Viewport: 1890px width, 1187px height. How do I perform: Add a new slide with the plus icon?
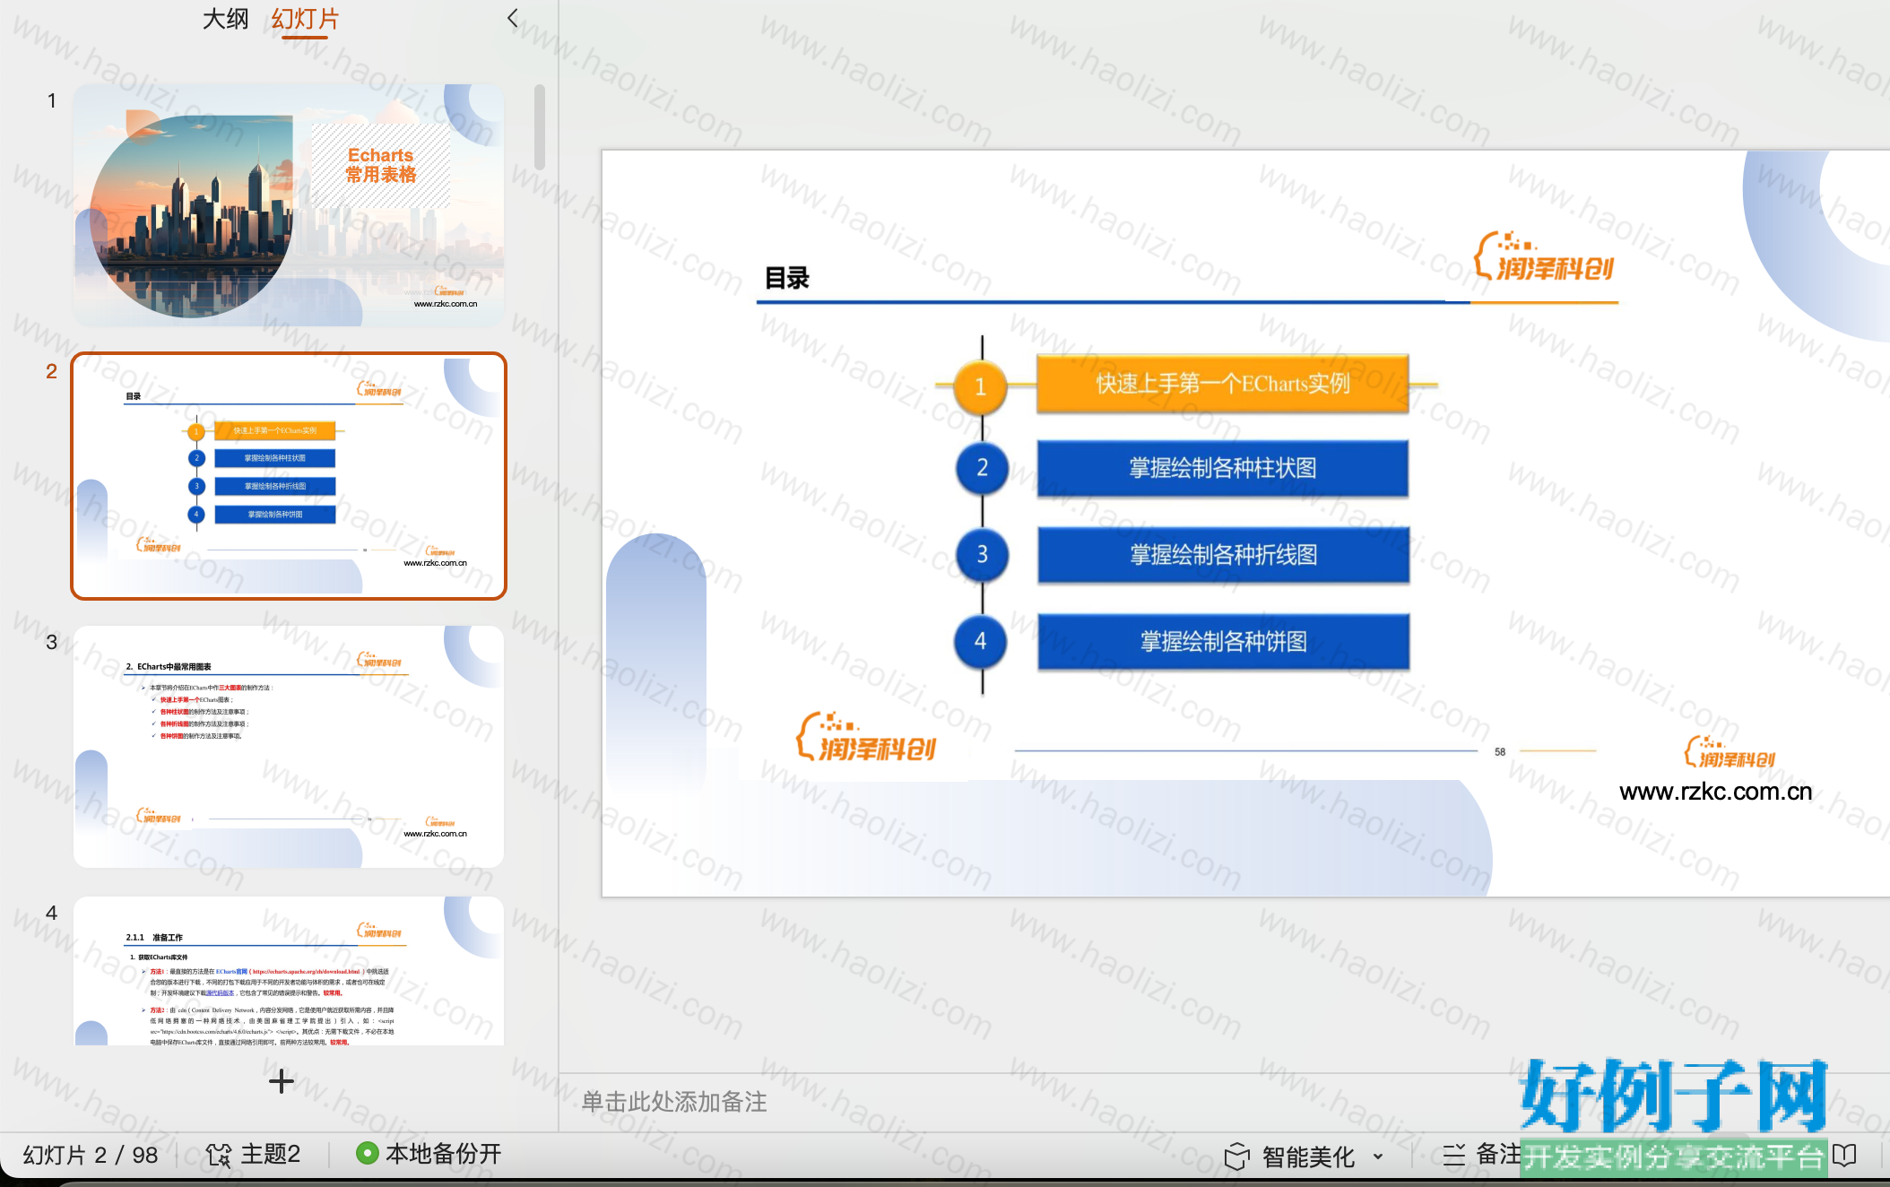coord(282,1081)
